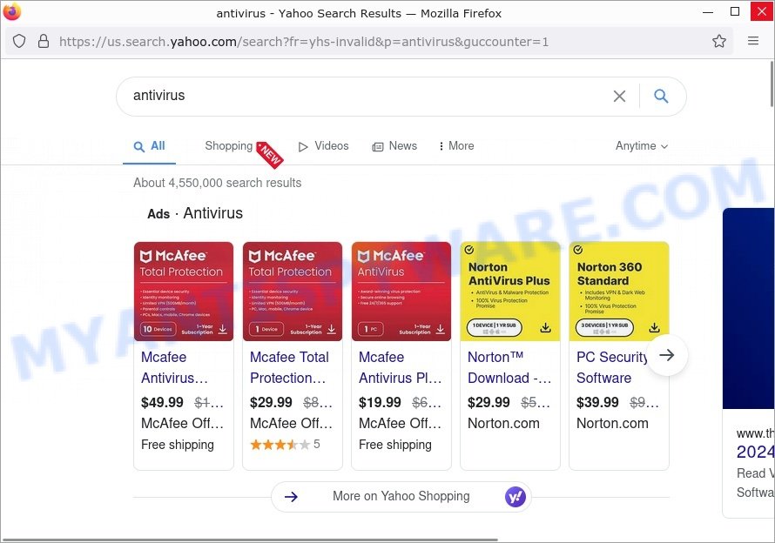Click More on Yahoo Shopping button
The height and width of the screenshot is (543, 775).
[401, 497]
